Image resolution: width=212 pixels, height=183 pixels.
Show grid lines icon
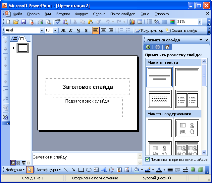[165, 22]
